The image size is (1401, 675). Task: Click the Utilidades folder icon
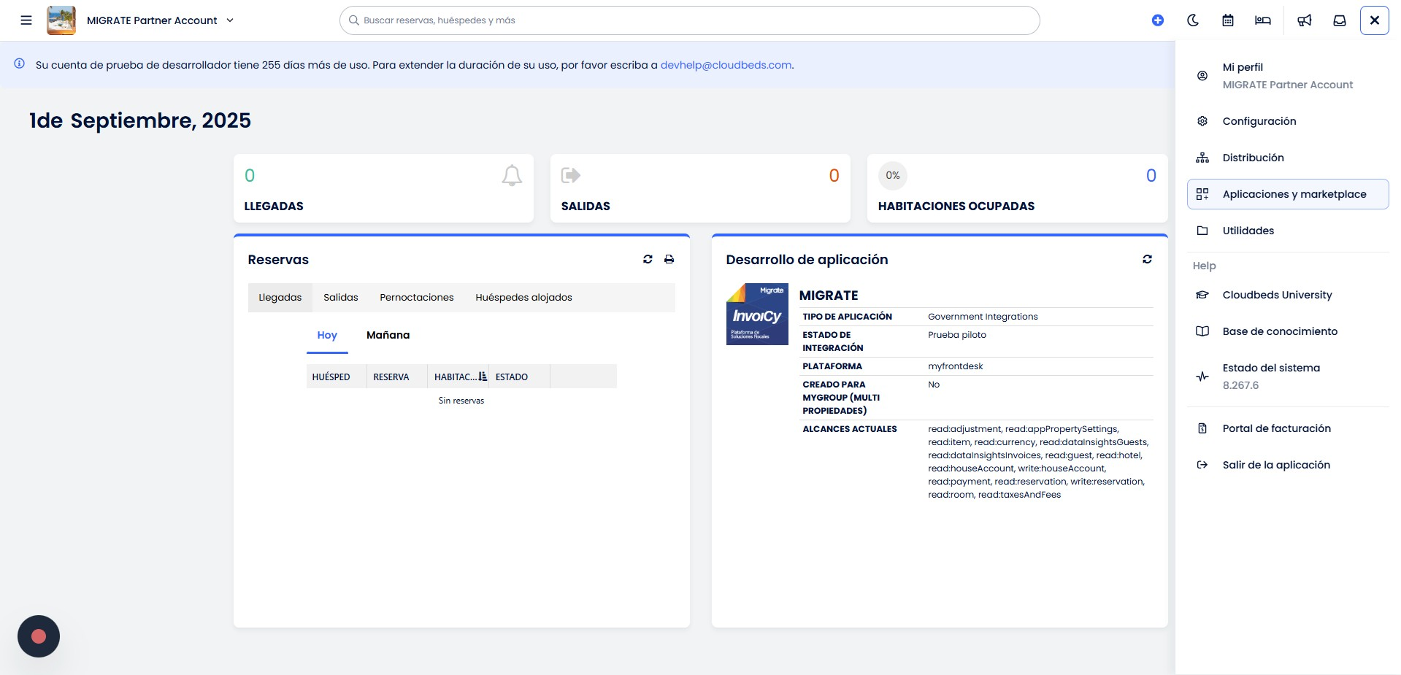(x=1202, y=231)
